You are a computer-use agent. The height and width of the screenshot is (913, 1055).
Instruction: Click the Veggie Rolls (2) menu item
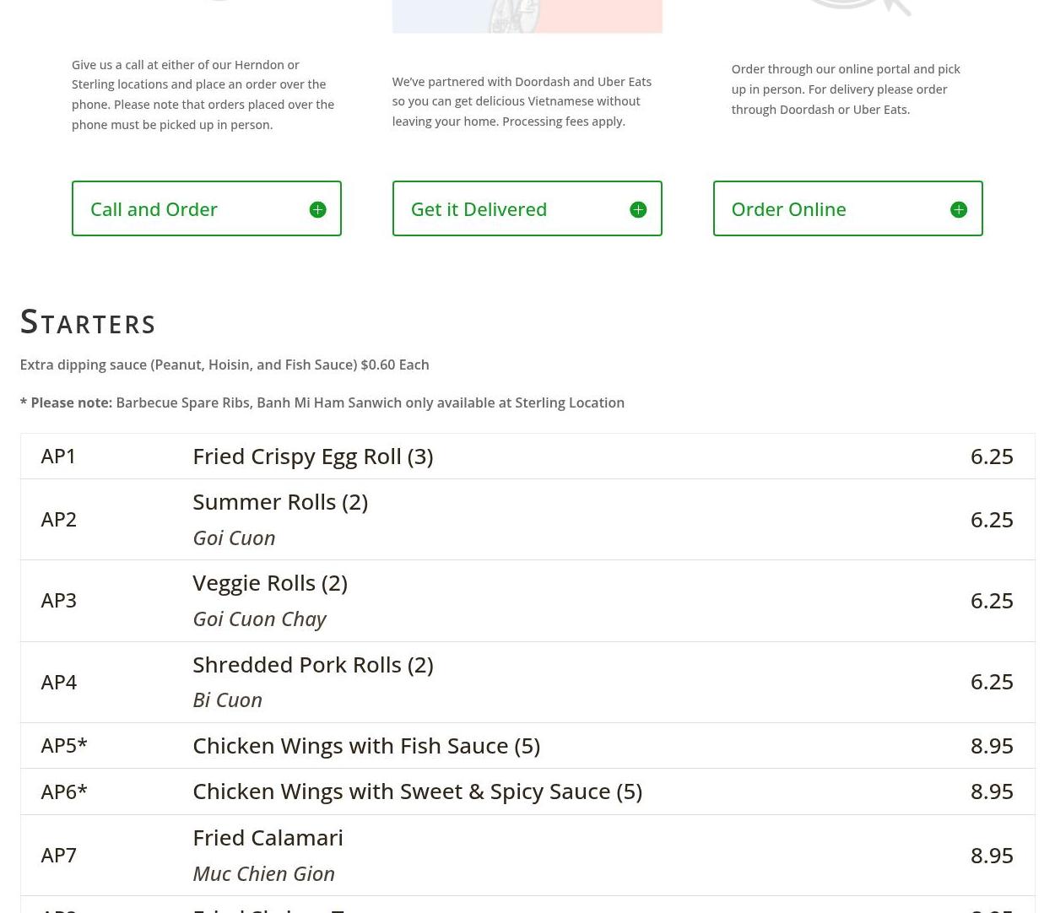tap(269, 582)
